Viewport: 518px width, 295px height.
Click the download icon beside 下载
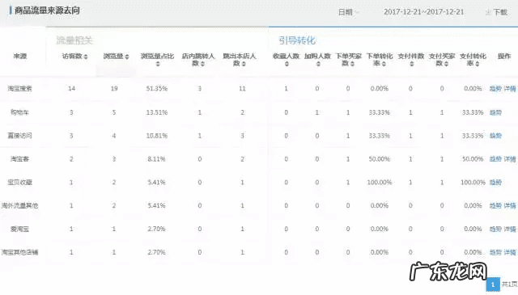tap(487, 12)
